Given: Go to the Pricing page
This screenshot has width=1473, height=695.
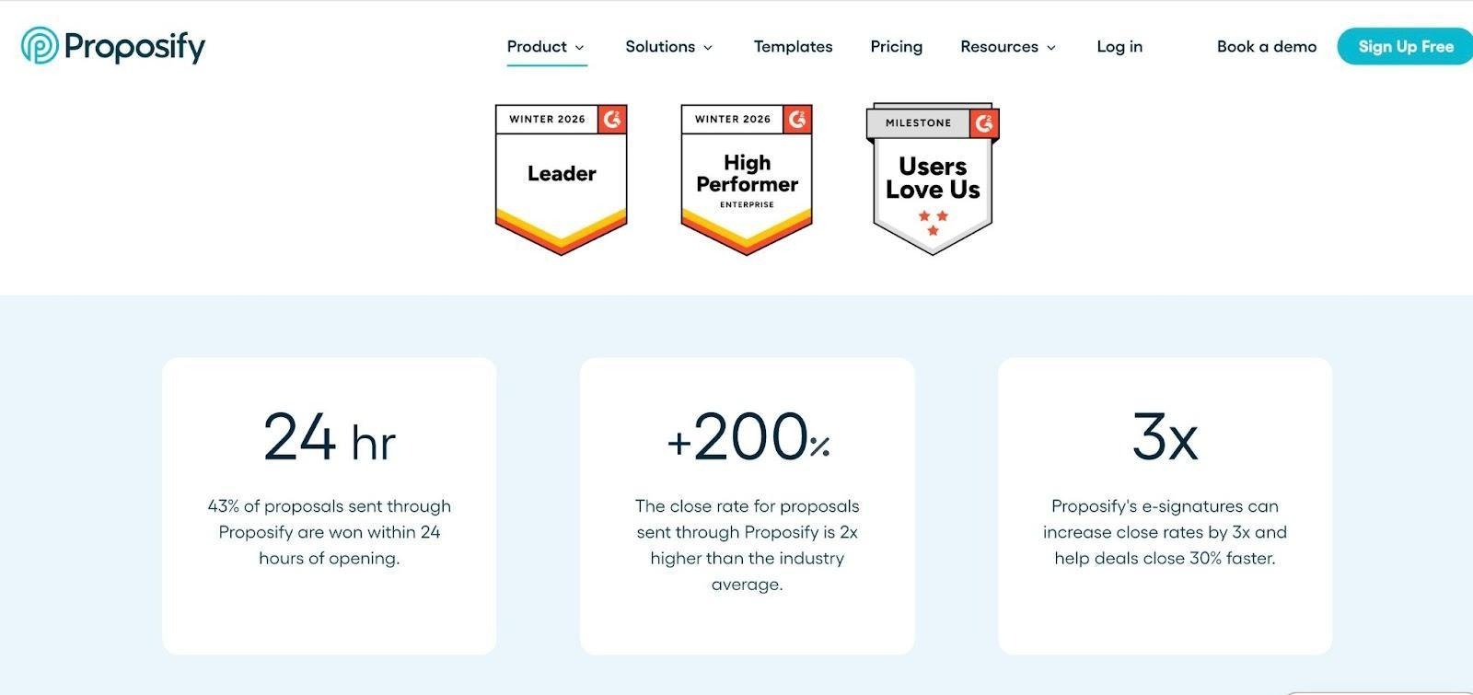Looking at the screenshot, I should [896, 46].
